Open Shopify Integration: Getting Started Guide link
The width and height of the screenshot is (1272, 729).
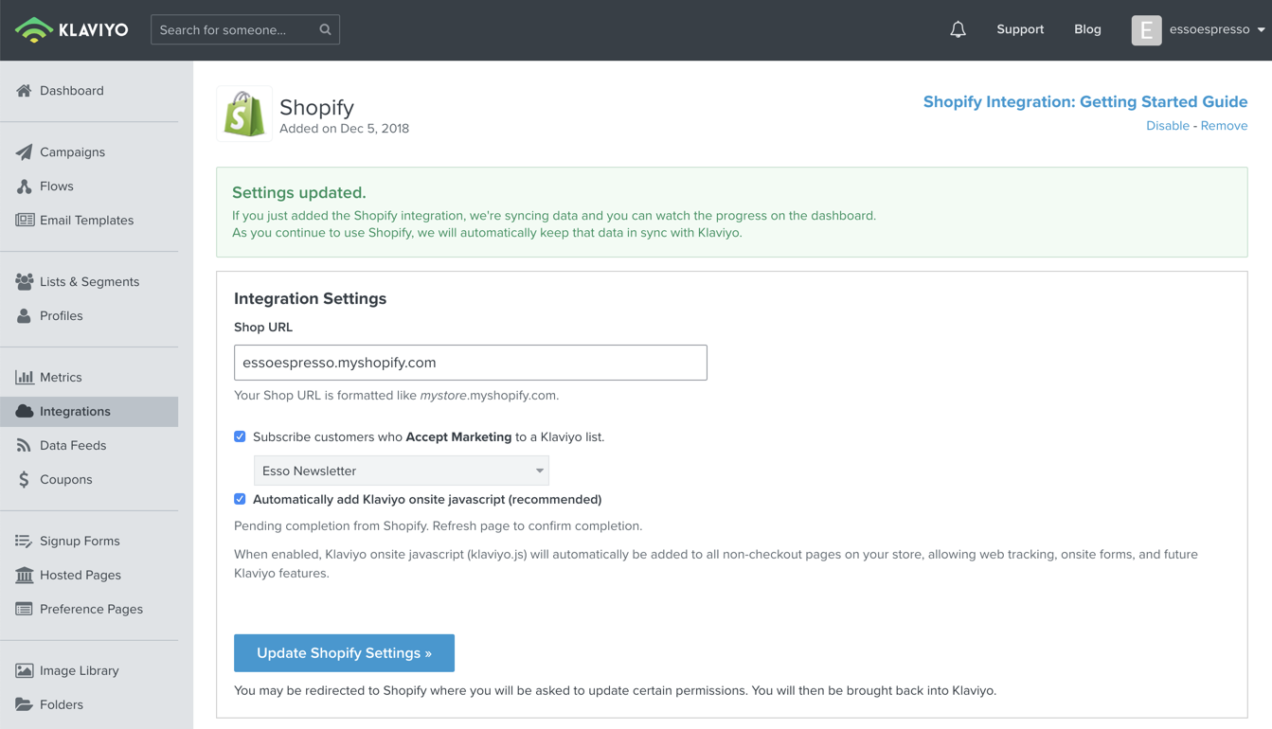pos(1085,102)
